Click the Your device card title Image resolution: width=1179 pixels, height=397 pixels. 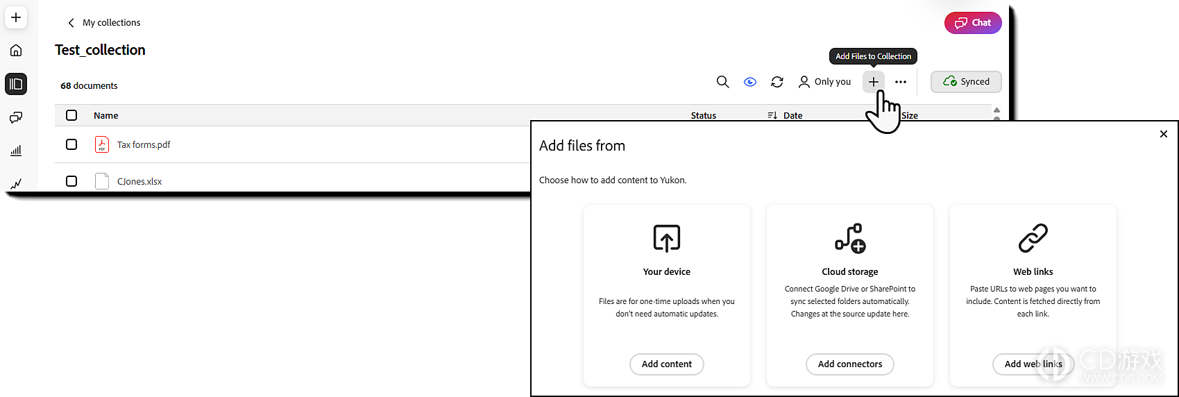tap(667, 272)
